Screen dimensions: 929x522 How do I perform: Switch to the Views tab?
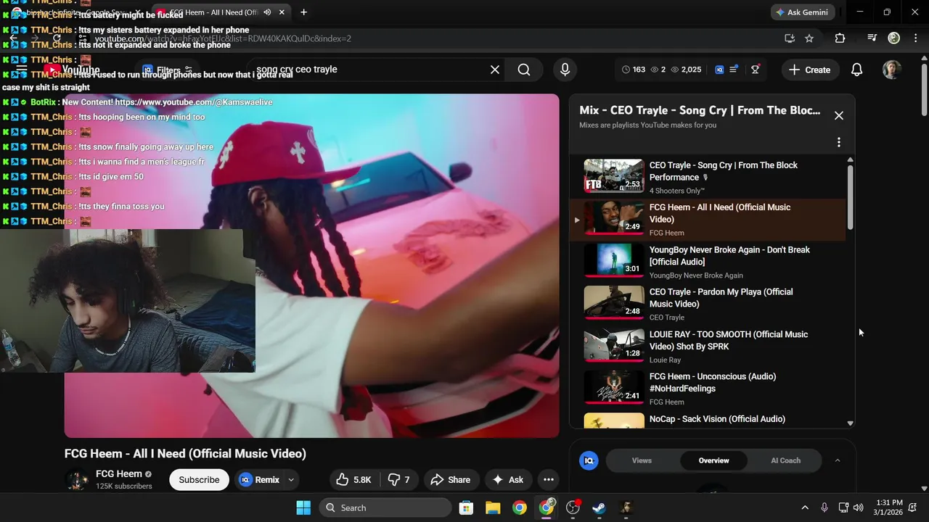click(642, 460)
